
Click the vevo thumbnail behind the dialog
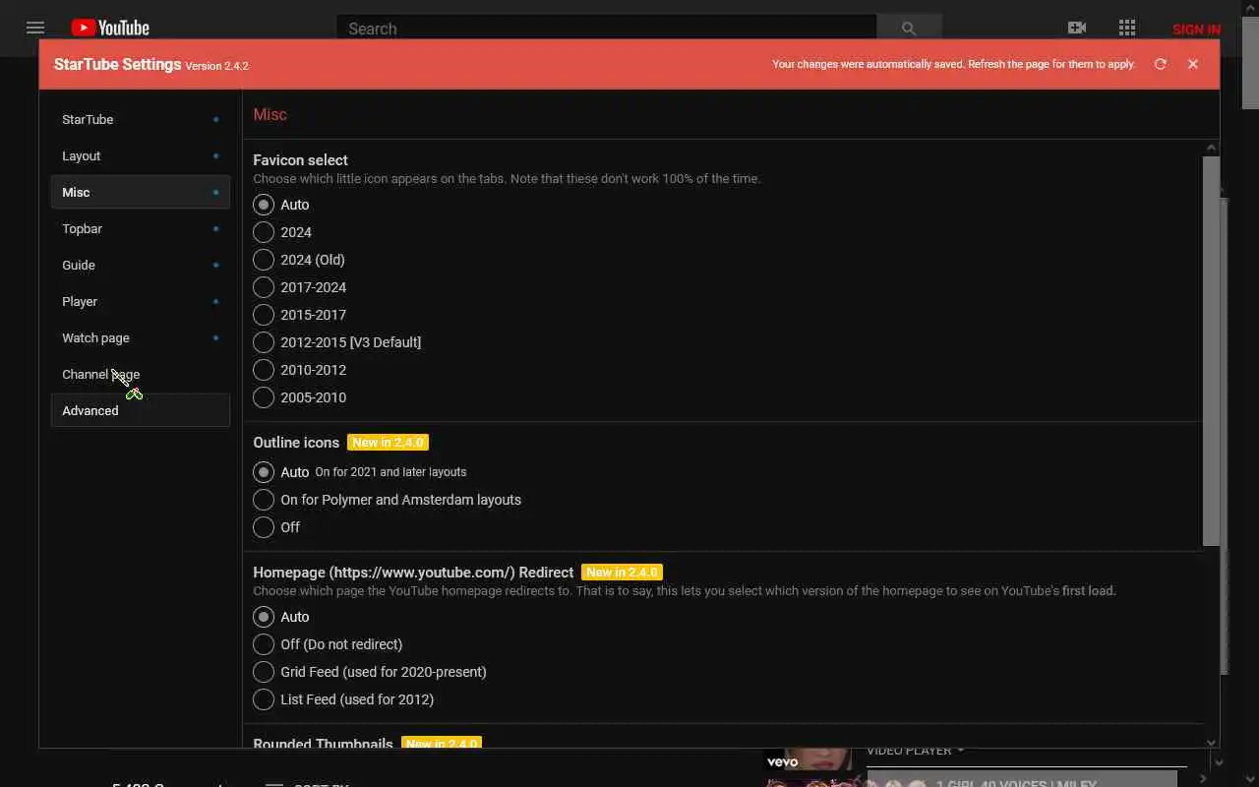(x=809, y=759)
